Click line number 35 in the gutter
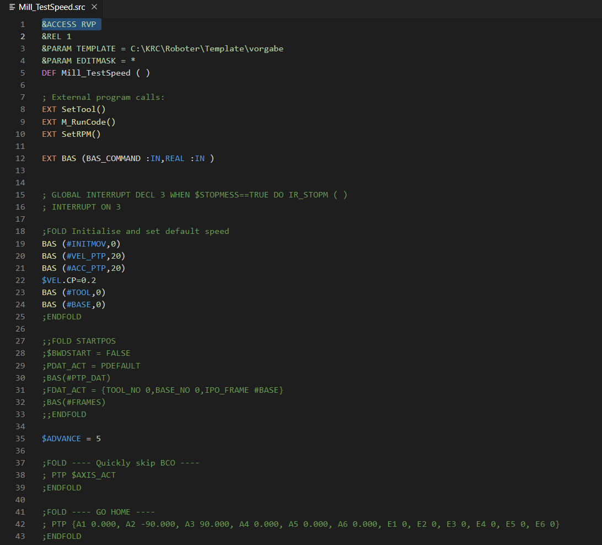This screenshot has width=602, height=545. click(x=20, y=439)
